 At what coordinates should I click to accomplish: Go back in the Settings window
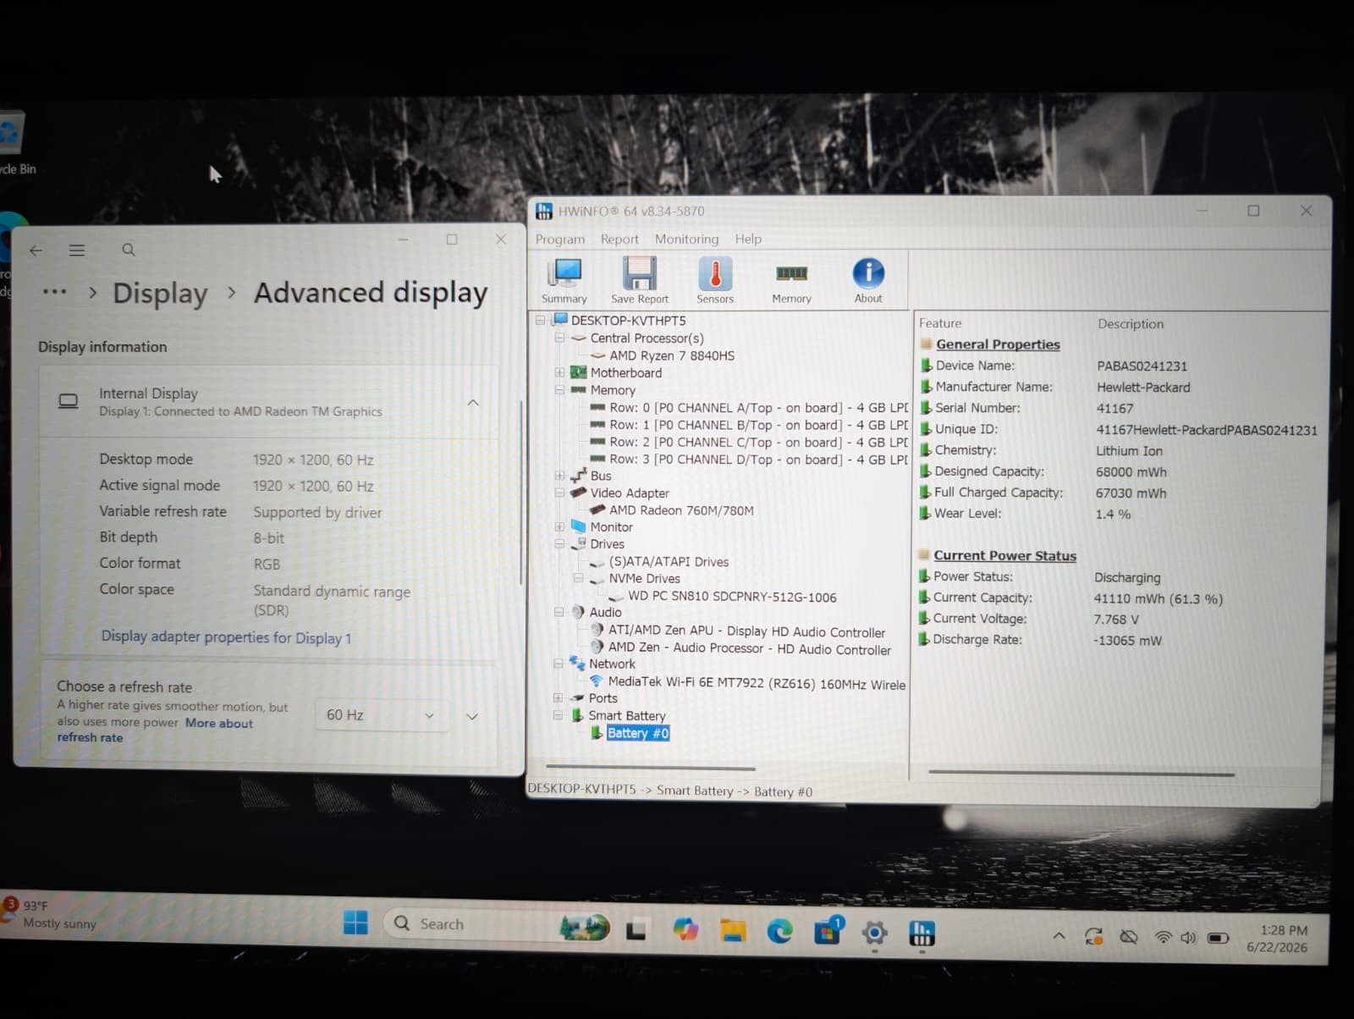click(36, 251)
